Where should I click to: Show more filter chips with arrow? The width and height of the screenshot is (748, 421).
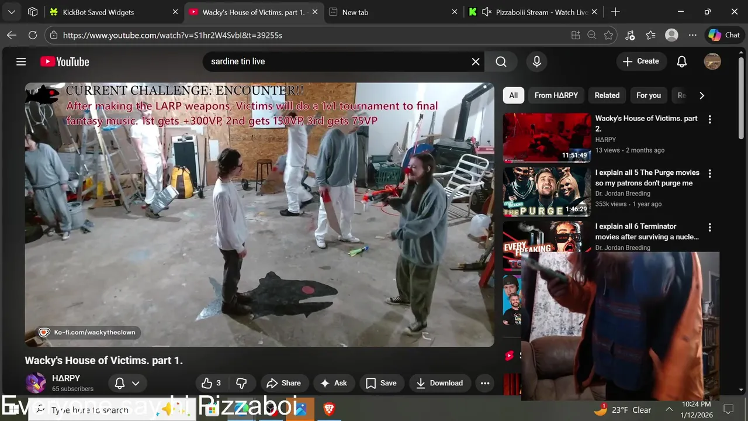coord(701,95)
